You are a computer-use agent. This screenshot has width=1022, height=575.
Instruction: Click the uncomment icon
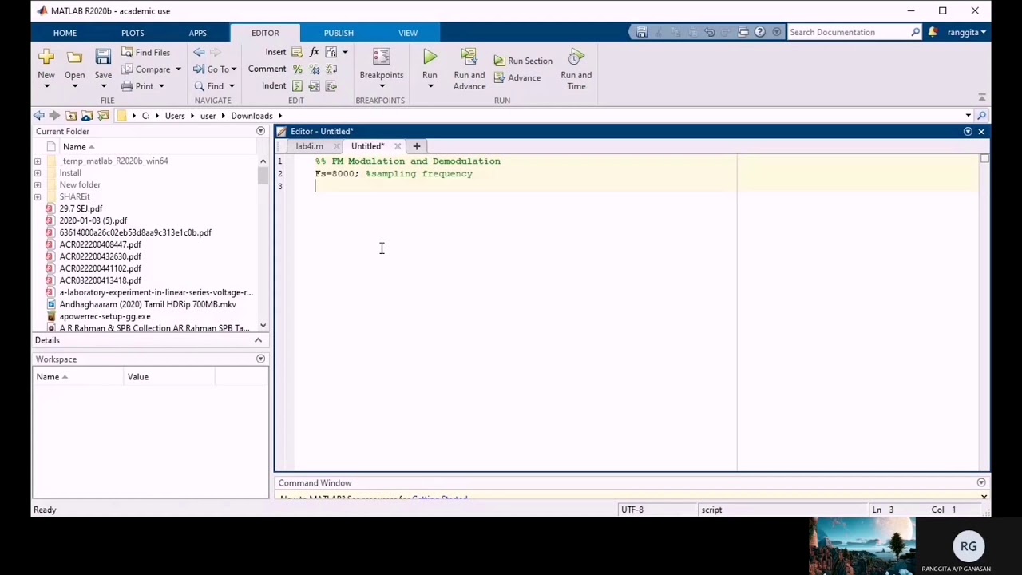coord(314,69)
